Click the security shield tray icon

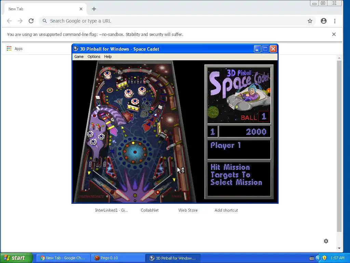pyautogui.click(x=324, y=258)
